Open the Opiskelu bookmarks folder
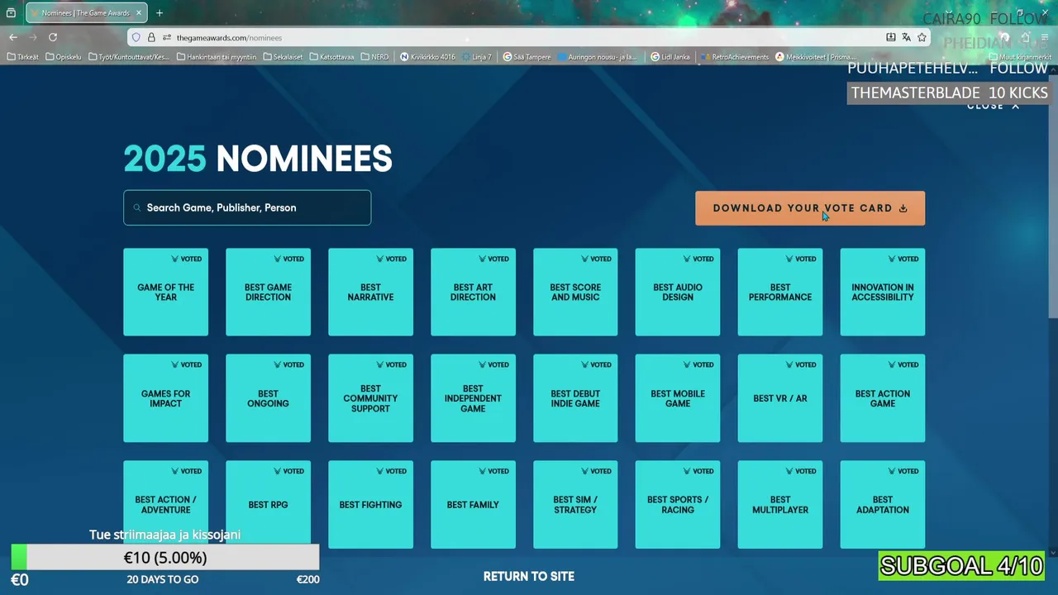The width and height of the screenshot is (1058, 595). [64, 57]
